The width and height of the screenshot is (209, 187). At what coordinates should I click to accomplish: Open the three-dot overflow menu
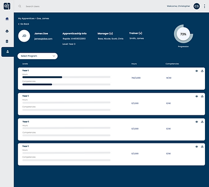pyautogui.click(x=204, y=6)
